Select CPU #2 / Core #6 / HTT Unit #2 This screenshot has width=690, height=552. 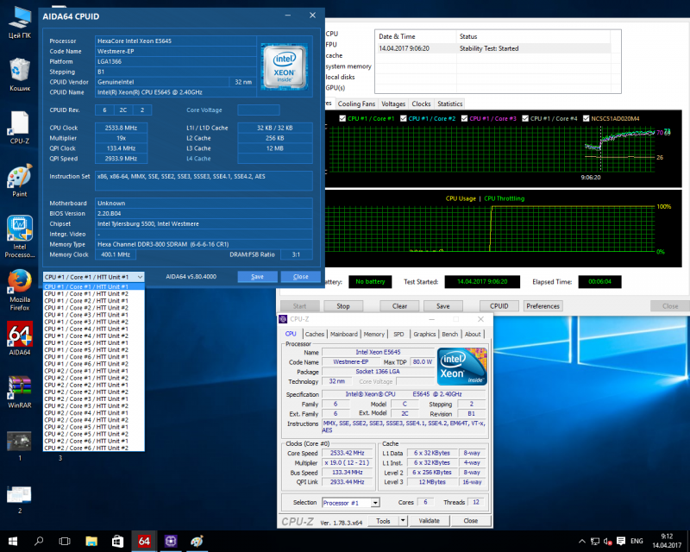coord(86,448)
